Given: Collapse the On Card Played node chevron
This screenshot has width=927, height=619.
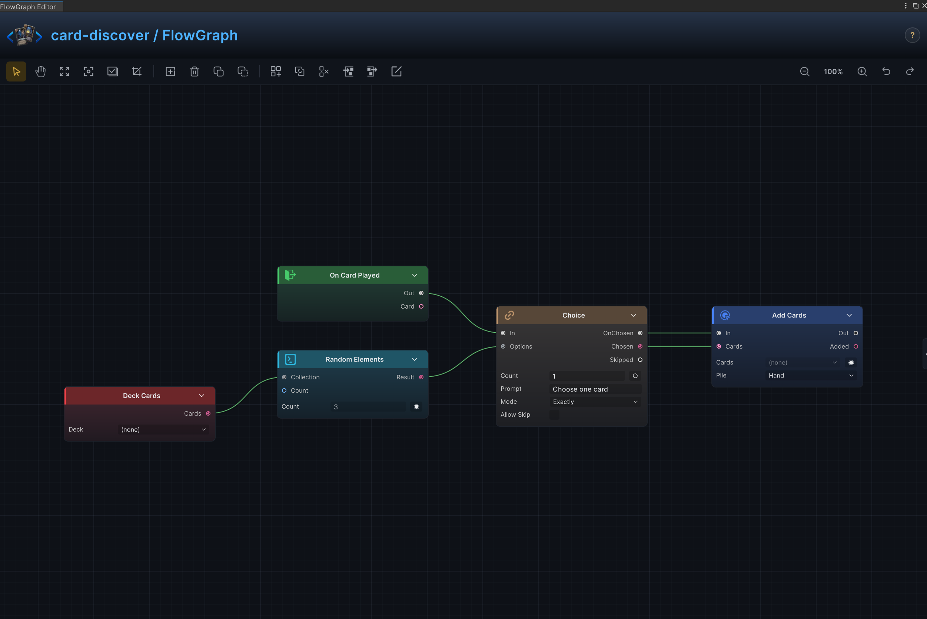Looking at the screenshot, I should point(415,275).
